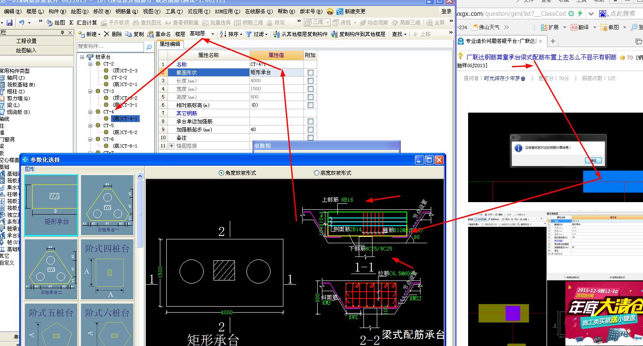Open a new browser tab with plus
Screen dimensions: 643x346
553,41
